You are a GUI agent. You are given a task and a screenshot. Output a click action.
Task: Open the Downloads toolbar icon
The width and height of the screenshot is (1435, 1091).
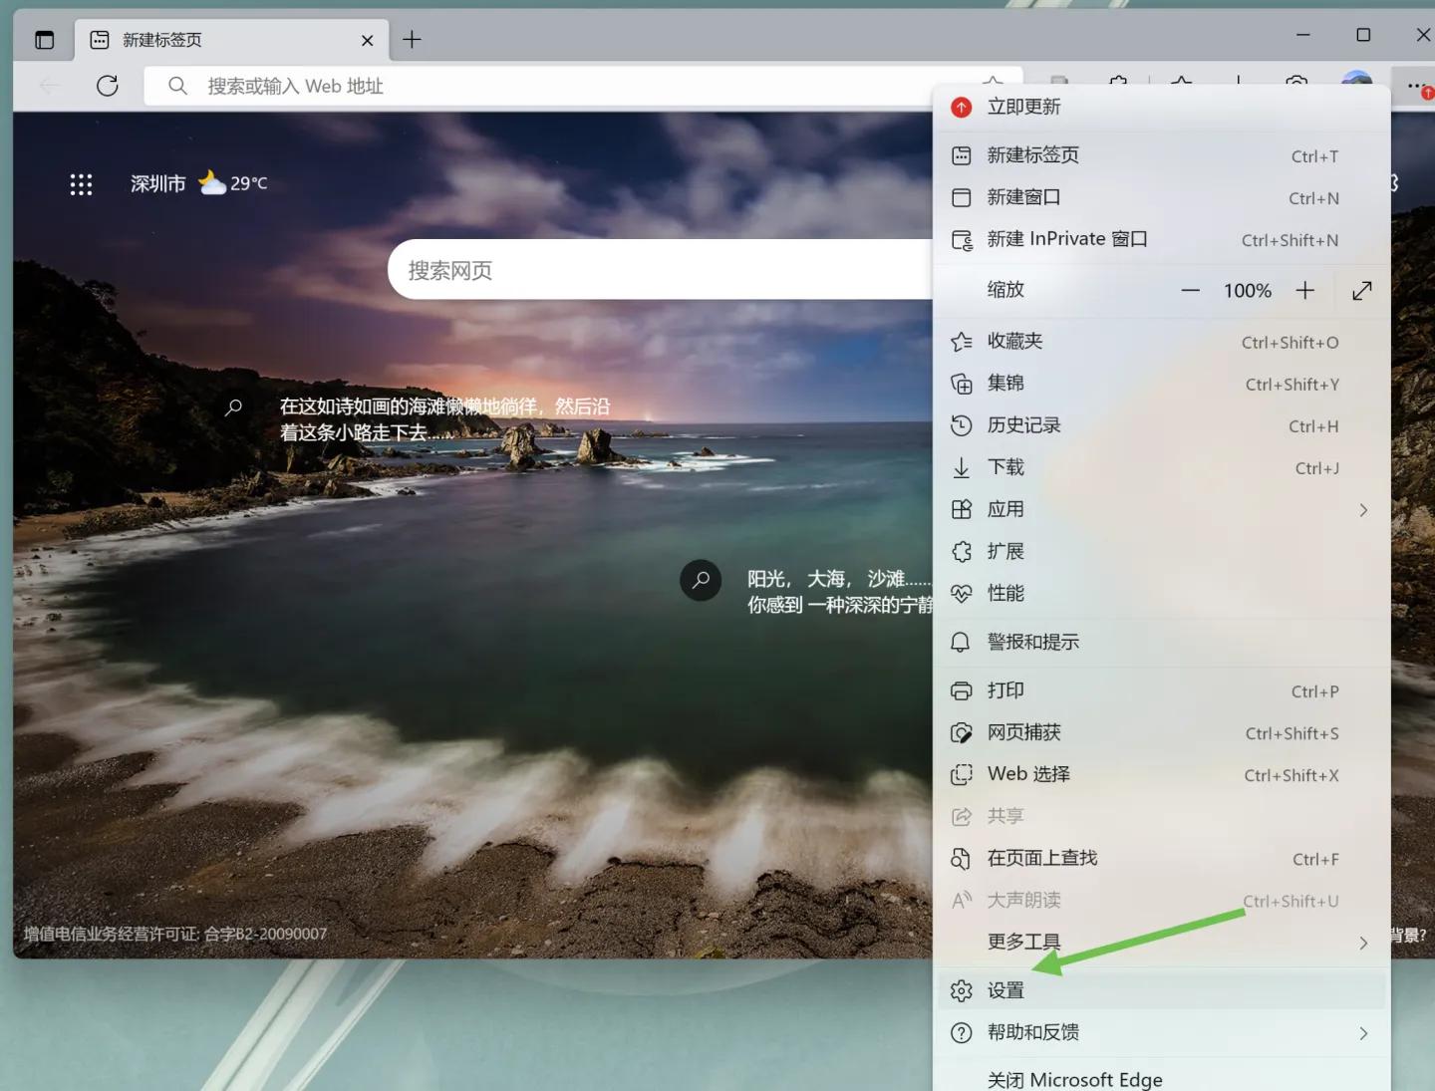coord(1237,86)
